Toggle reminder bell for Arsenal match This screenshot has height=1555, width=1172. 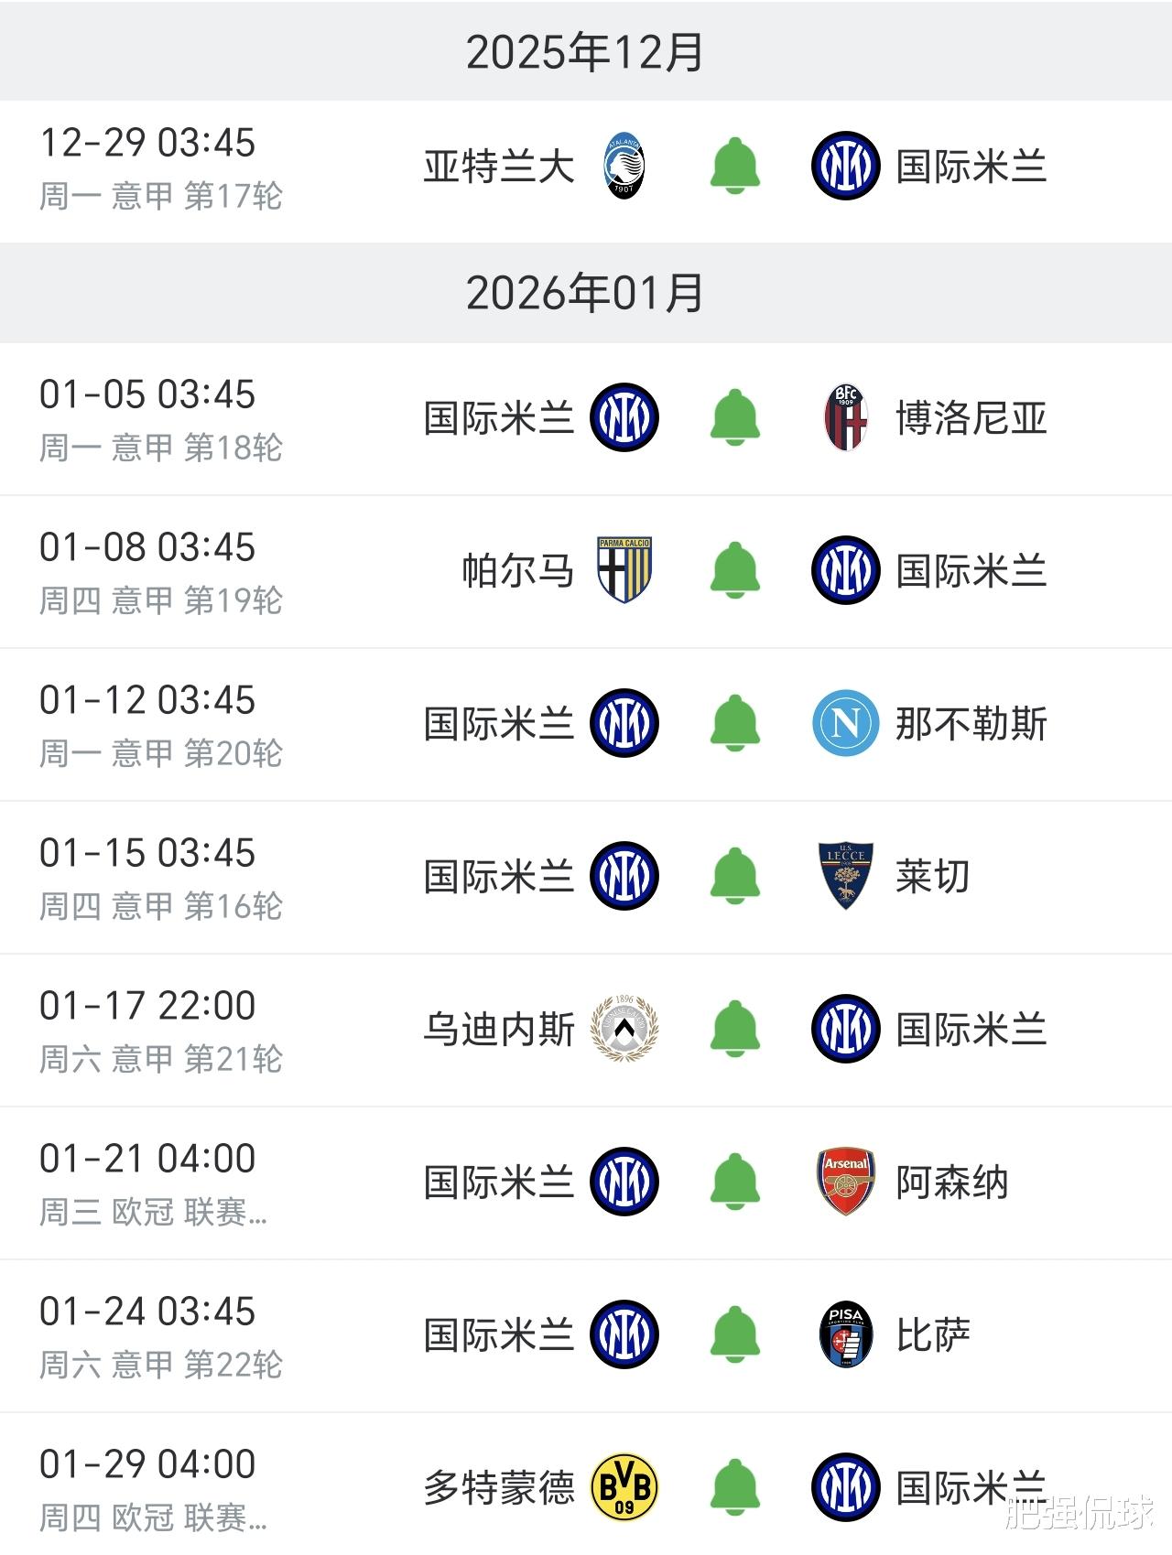pyautogui.click(x=735, y=1182)
